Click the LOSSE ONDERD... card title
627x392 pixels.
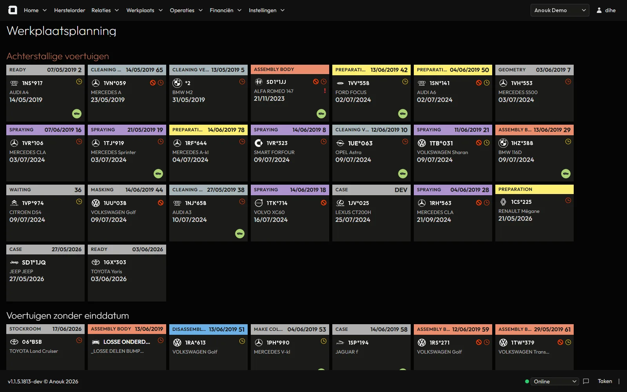(127, 342)
